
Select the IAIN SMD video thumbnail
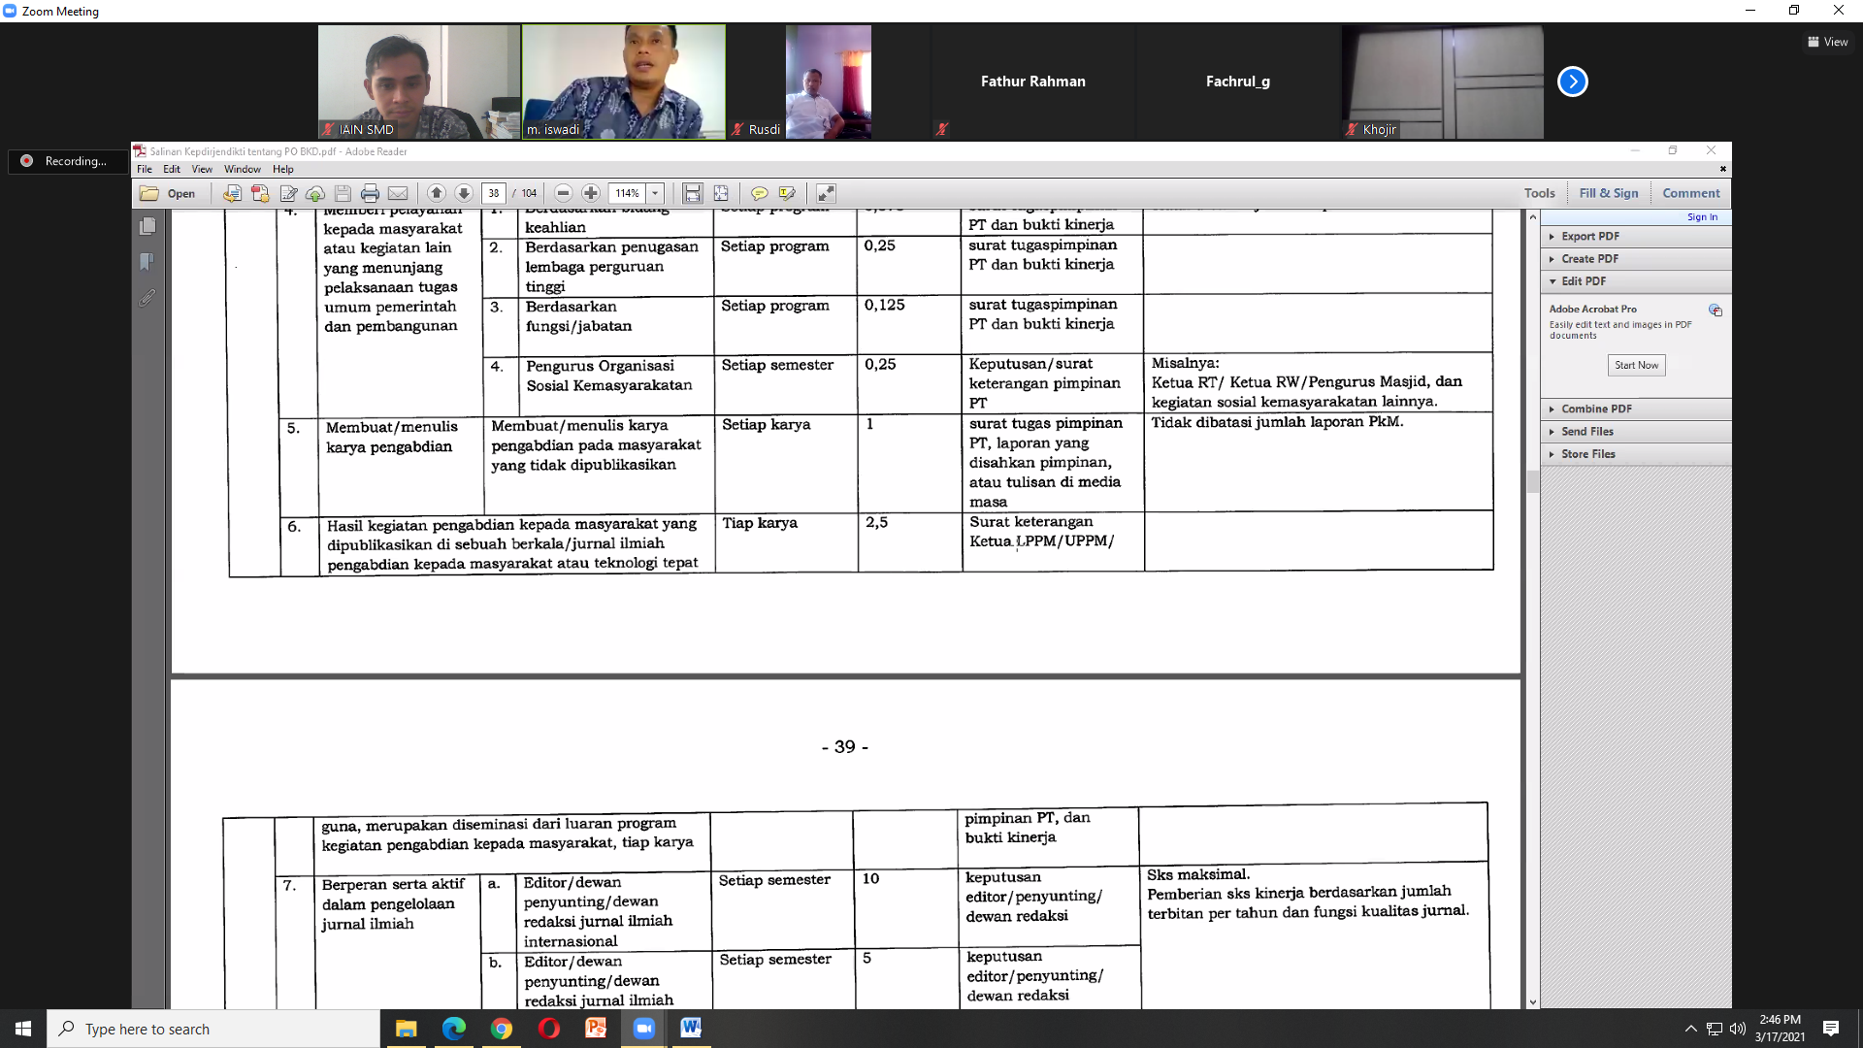pos(419,82)
